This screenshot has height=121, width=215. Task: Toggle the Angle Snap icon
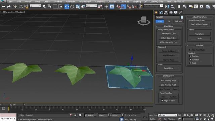(x=124, y=6)
